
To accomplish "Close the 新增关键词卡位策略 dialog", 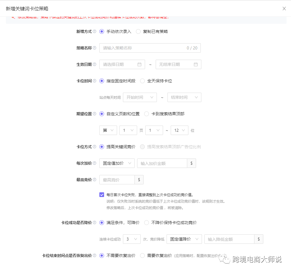I will click(284, 9).
